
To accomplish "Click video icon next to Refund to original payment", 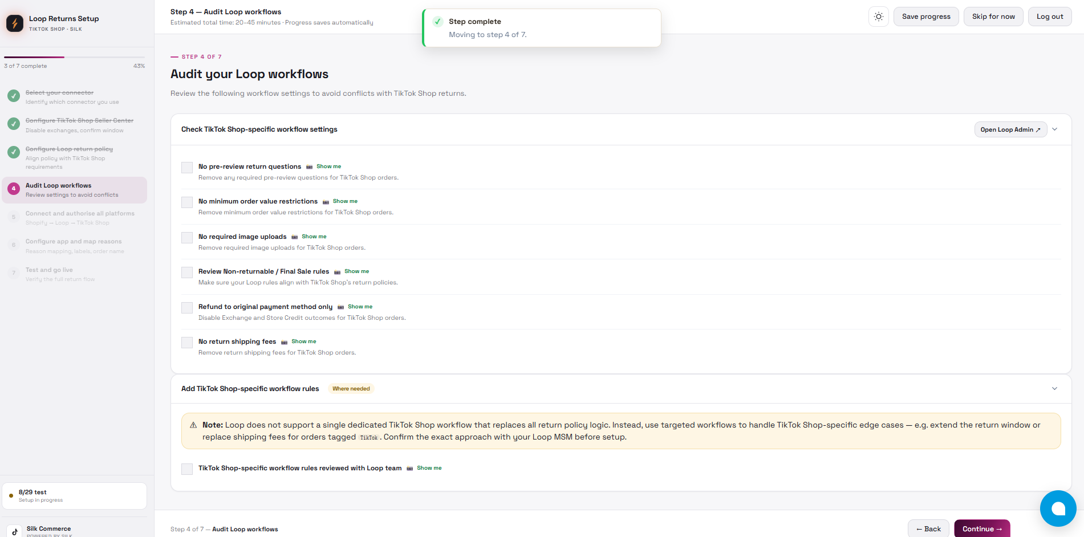I will pyautogui.click(x=340, y=307).
